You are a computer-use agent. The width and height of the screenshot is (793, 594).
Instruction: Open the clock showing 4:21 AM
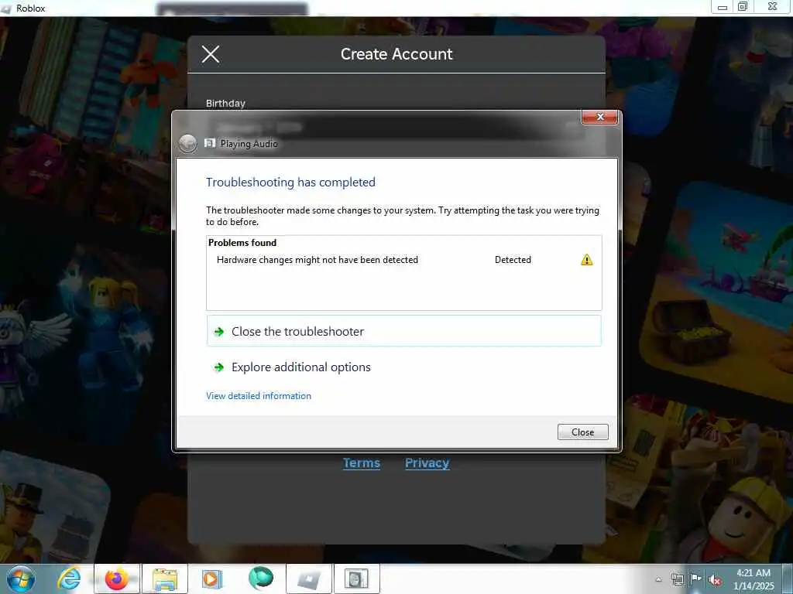[754, 579]
